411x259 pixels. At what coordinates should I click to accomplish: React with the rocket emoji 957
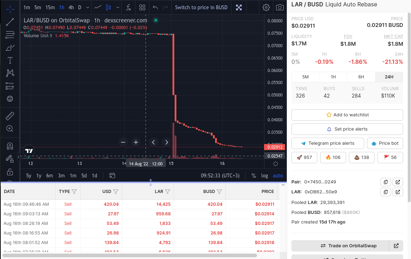(x=304, y=157)
